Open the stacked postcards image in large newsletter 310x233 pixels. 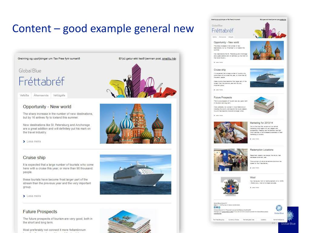point(128,221)
